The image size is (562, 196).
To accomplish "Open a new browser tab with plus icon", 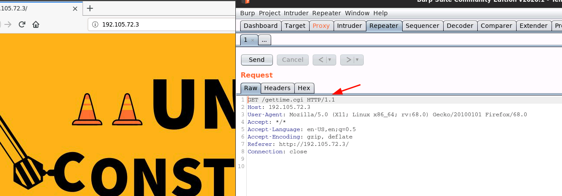I will pyautogui.click(x=90, y=8).
